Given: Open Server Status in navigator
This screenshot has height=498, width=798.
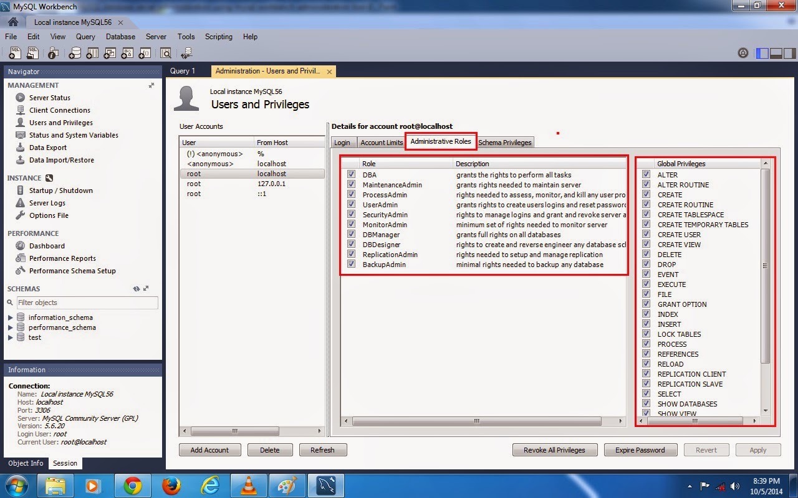Looking at the screenshot, I should pyautogui.click(x=50, y=98).
